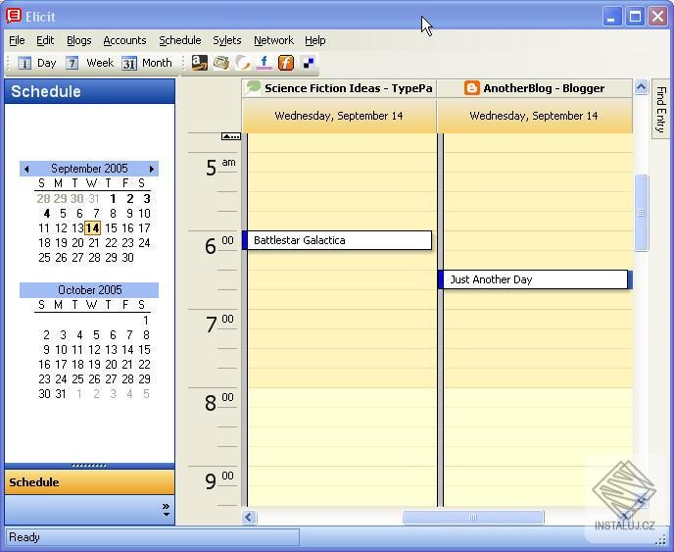The height and width of the screenshot is (552, 674).
Task: Click the horizontal scrollbar thumb
Action: coord(473,517)
